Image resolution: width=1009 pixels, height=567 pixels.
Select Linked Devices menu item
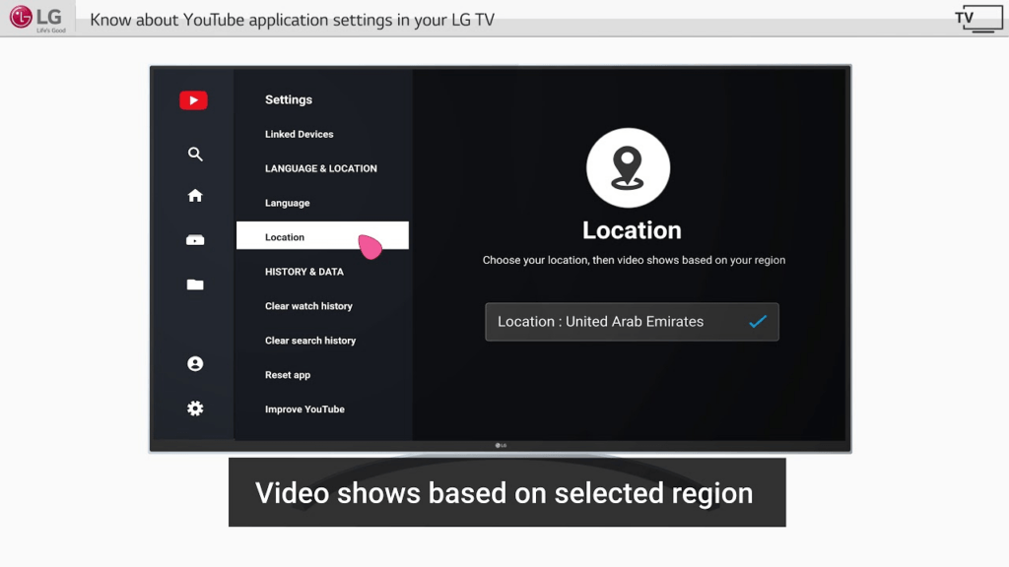(299, 134)
